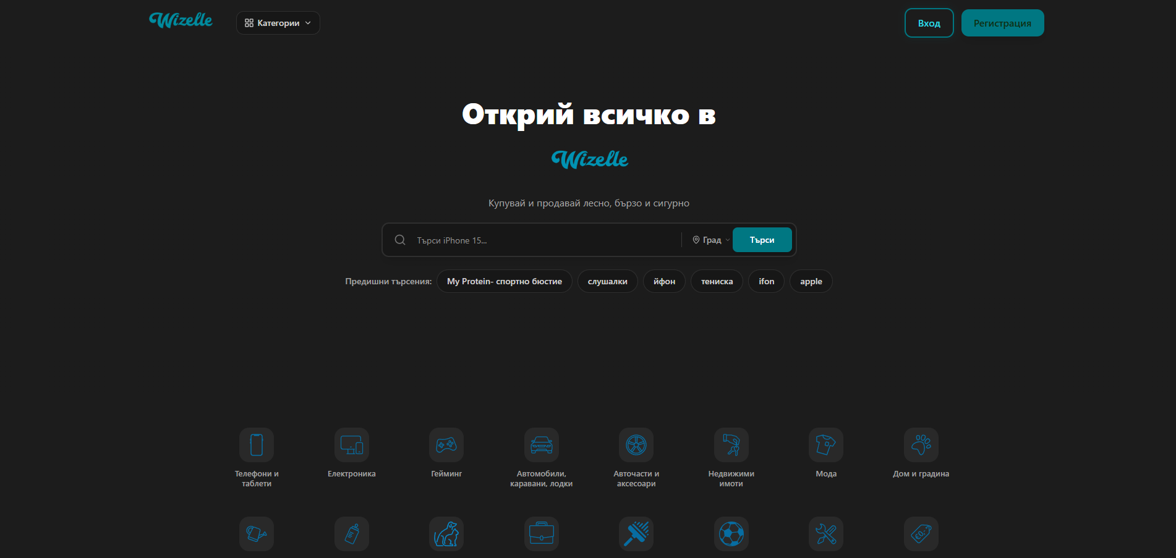Click 'Купувай и продавай лесно, бързо и сигурно' tagline
Image resolution: width=1176 pixels, height=558 pixels.
click(x=589, y=203)
